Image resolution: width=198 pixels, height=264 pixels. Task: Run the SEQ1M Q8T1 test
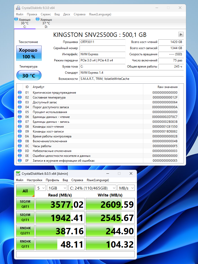tap(25, 204)
